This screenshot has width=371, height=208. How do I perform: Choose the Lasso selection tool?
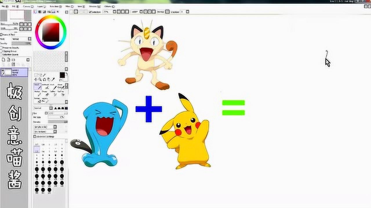(x=40, y=75)
